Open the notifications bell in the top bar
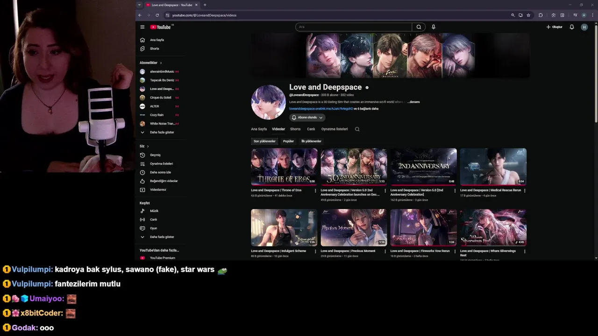The height and width of the screenshot is (336, 598). click(571, 27)
